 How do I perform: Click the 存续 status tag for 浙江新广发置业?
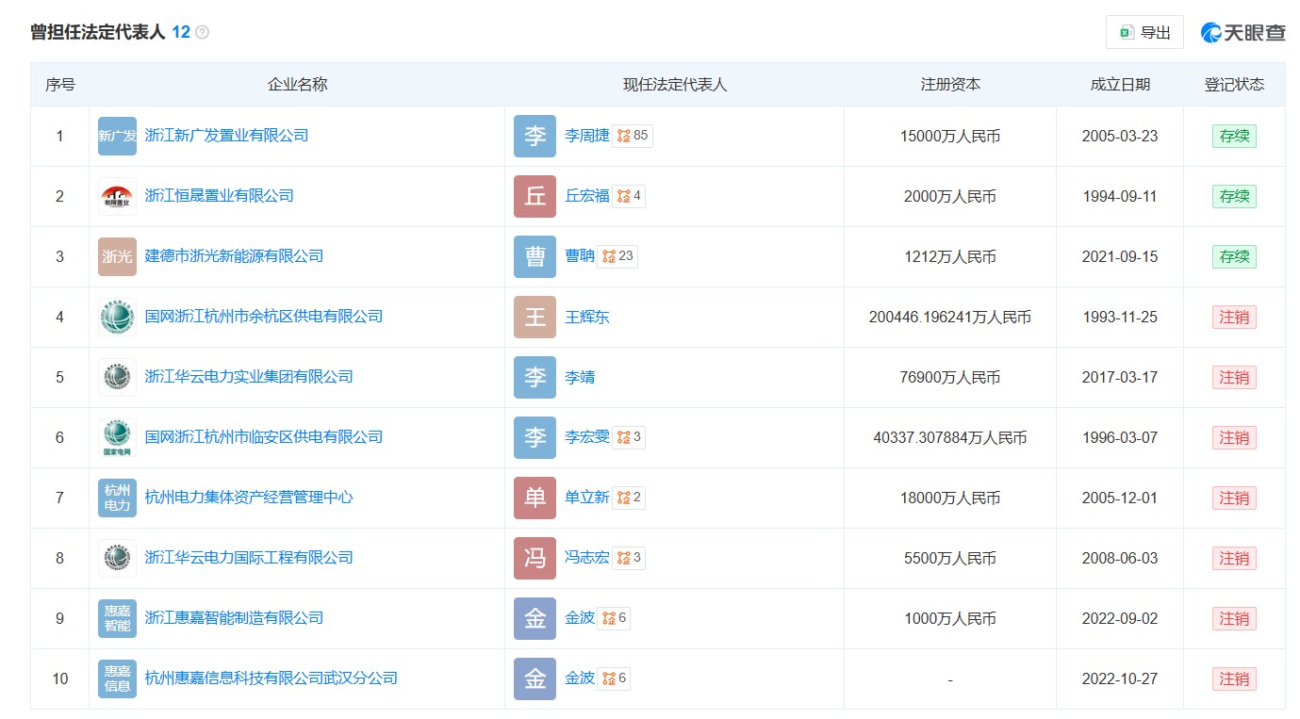(x=1234, y=136)
